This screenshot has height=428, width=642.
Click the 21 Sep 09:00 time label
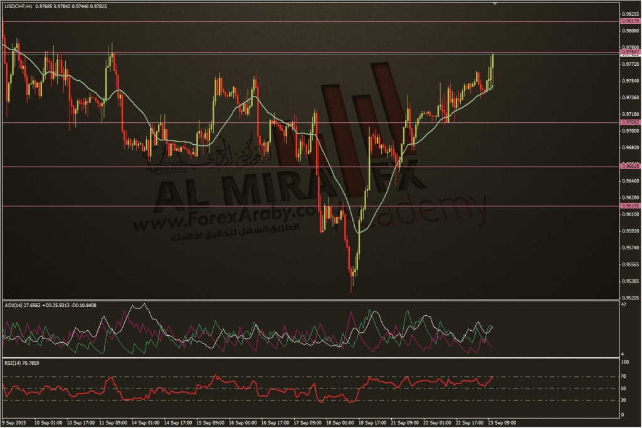click(x=404, y=423)
